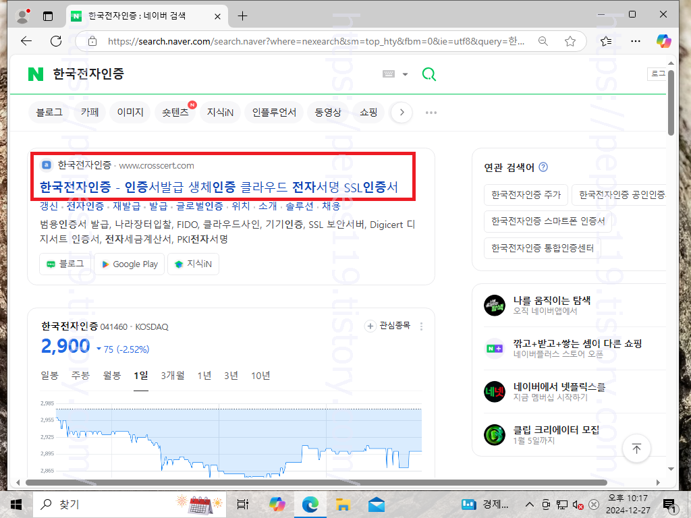Open Edge settings and more menu

pyautogui.click(x=636, y=41)
